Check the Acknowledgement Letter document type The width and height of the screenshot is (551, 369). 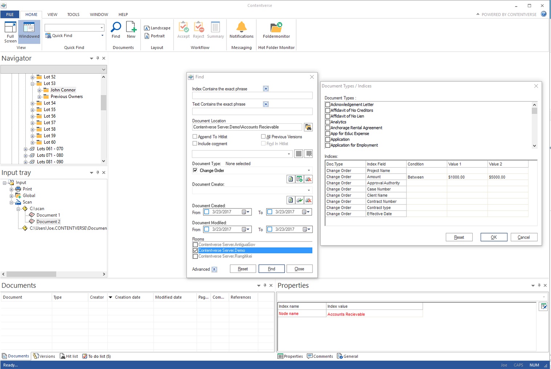click(x=328, y=105)
